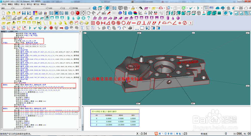Open the Flatness parallelogram dimension icon
Viewport: 251px width, 136px height.
click(x=139, y=23)
